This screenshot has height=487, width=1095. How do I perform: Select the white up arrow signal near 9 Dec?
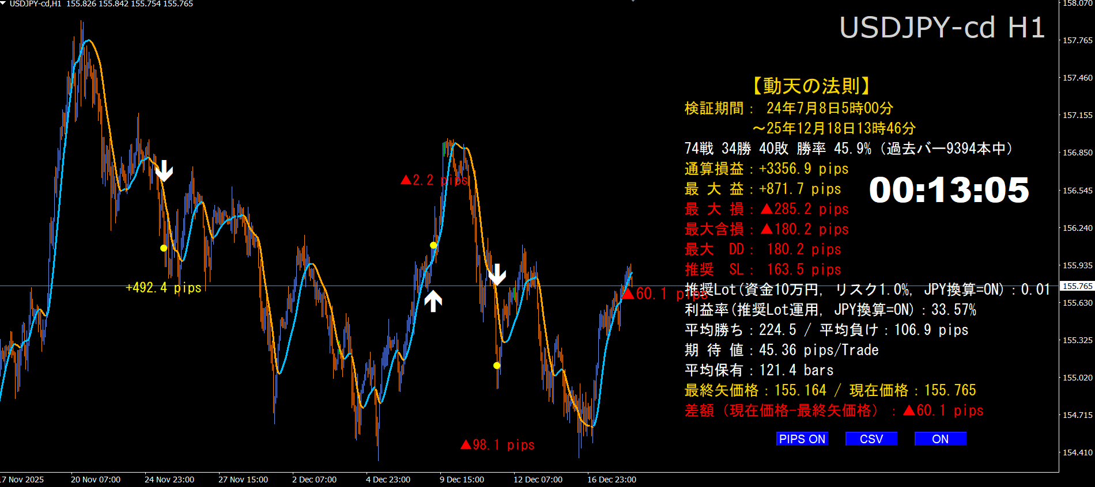click(x=433, y=301)
